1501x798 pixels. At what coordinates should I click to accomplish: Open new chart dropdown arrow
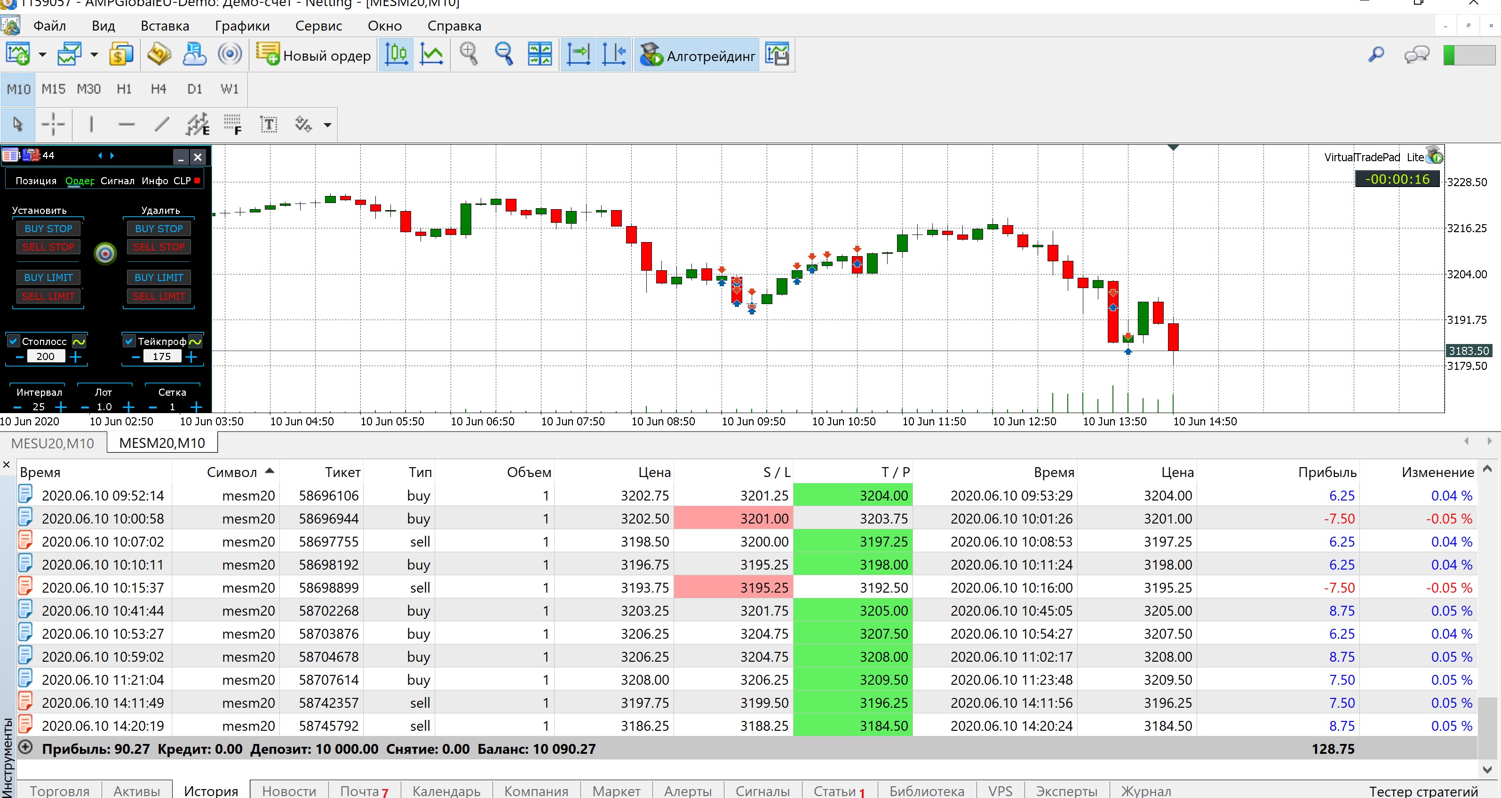(42, 55)
